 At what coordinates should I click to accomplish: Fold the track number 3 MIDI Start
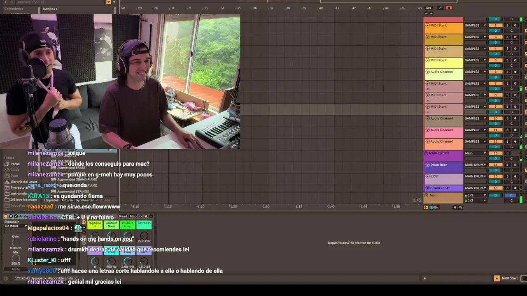[427, 37]
